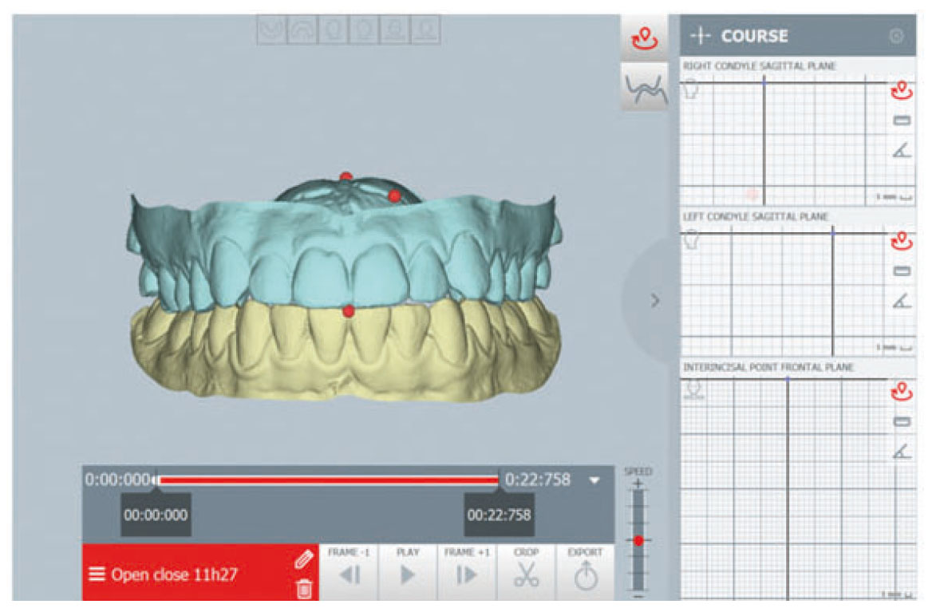
Task: Click rectangle tool in Interincisal Point Frontal Plane
Action: (x=902, y=422)
